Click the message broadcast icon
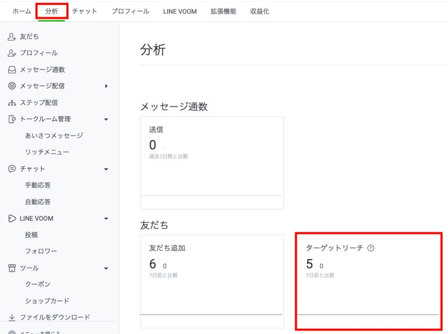 [12, 86]
